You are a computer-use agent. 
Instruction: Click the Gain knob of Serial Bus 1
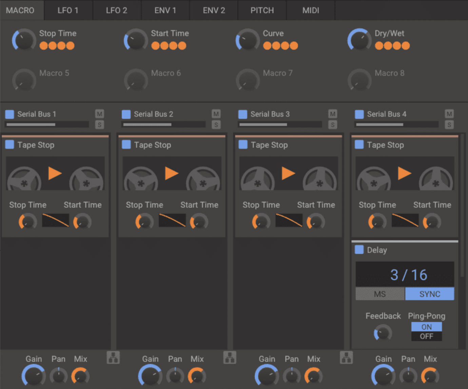(x=34, y=376)
